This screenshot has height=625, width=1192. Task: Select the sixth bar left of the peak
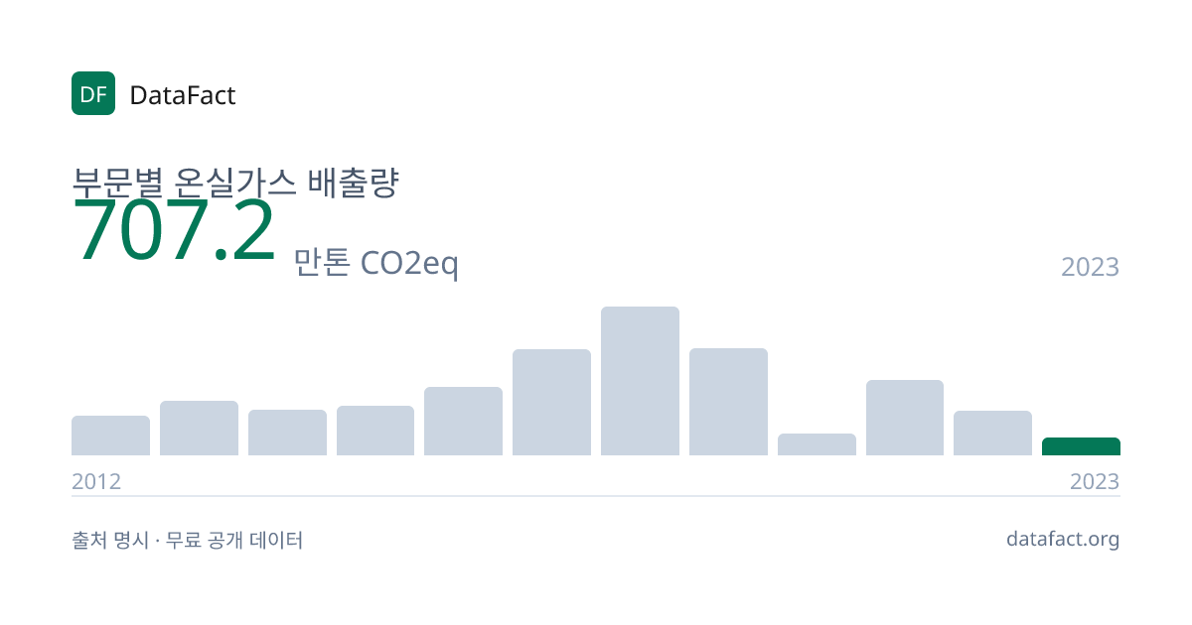coord(551,403)
